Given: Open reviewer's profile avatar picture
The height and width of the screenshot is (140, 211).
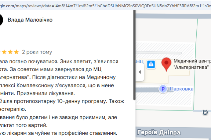Looking at the screenshot, I should [x=1, y=20].
